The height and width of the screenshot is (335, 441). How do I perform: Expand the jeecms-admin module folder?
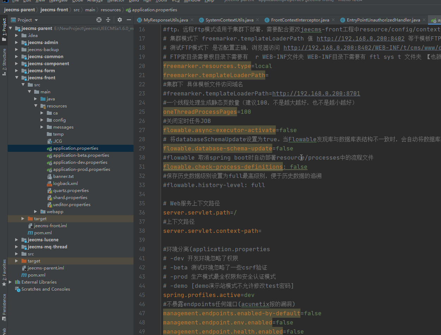point(17,43)
